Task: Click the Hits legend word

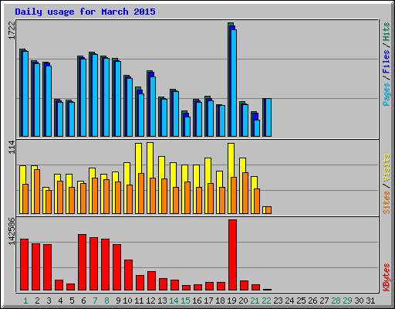Action: click(386, 32)
